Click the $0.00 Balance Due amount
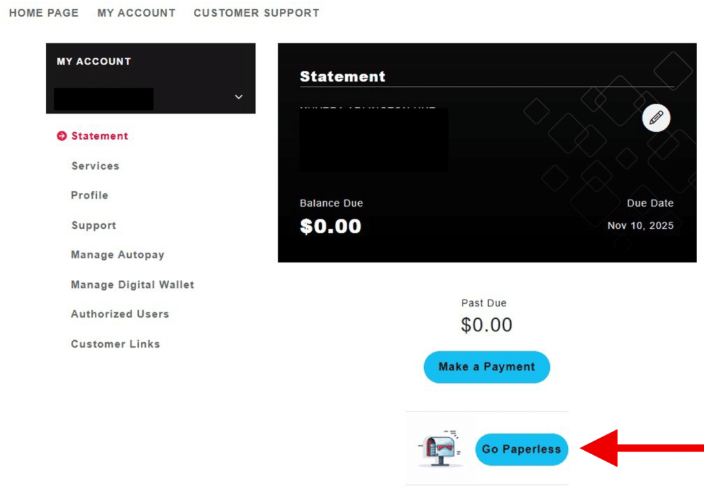704x490 pixels. point(331,227)
